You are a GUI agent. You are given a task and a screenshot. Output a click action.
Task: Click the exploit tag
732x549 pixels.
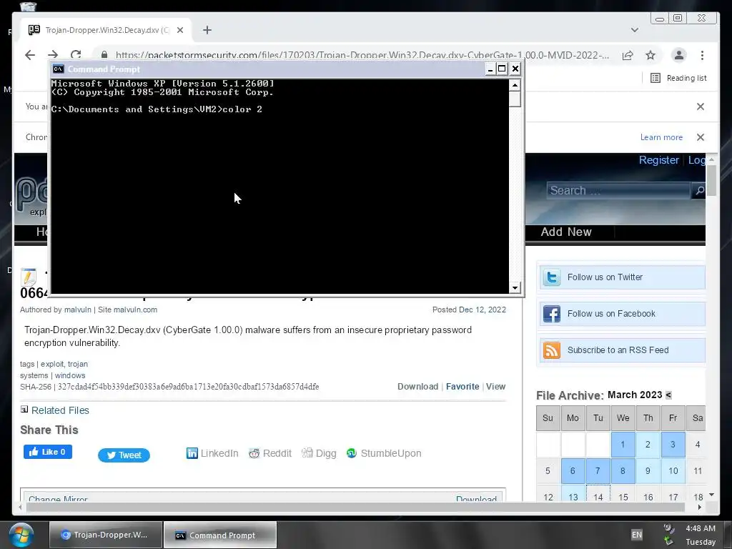51,364
